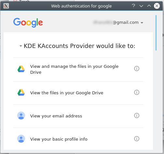Click the KDE KAccounts Provider would like to heading
164x154 pixels.
tap(80, 46)
